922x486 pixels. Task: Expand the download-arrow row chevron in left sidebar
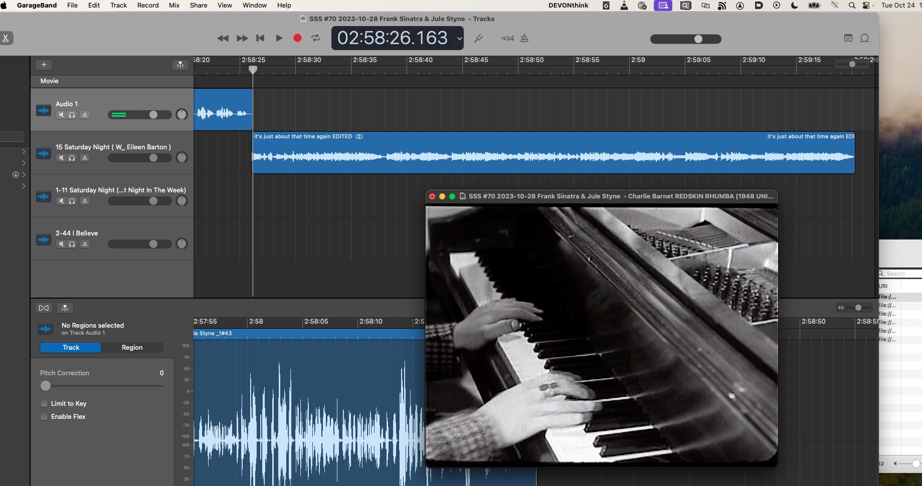pos(24,174)
